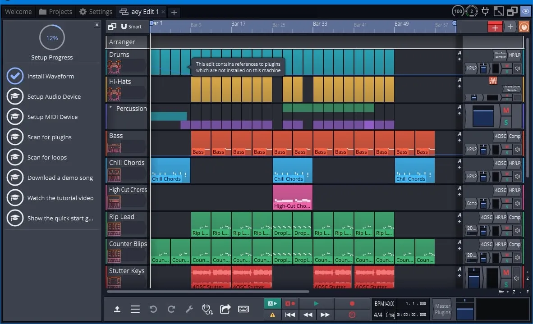Toggle Install Waveform checkmark
533x324 pixels.
coord(15,76)
